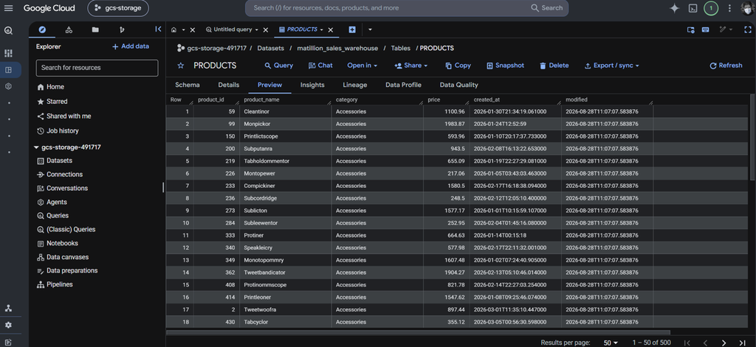Image resolution: width=756 pixels, height=347 pixels.
Task: Open Pipelines in Explorer tree
Action: pos(55,285)
